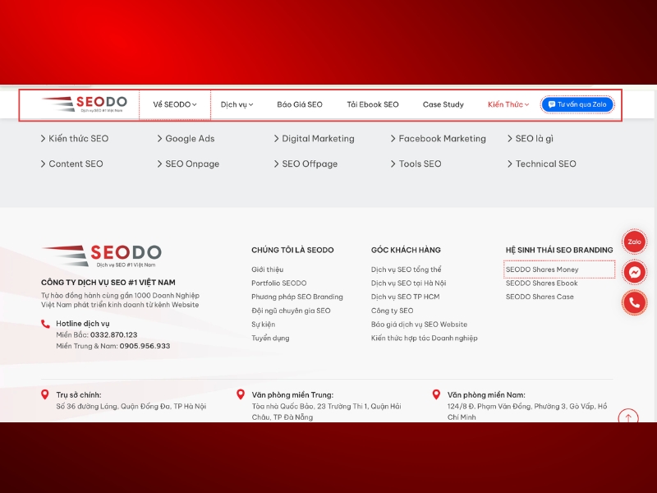Click the HỆ SINH THÁI SEO BRANDING heading
The width and height of the screenshot is (657, 493).
coord(559,250)
